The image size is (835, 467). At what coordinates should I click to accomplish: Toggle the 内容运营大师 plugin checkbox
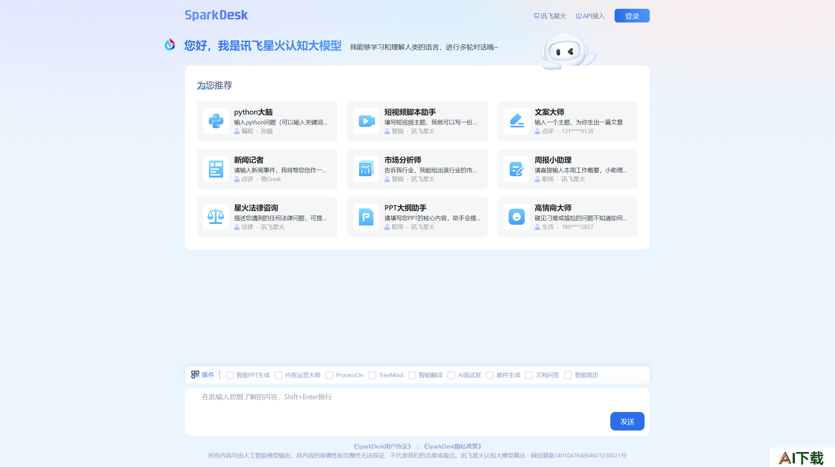click(x=278, y=375)
